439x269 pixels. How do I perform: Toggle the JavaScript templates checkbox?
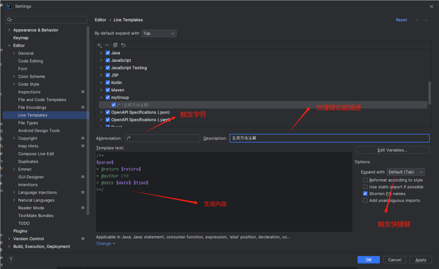(108, 60)
